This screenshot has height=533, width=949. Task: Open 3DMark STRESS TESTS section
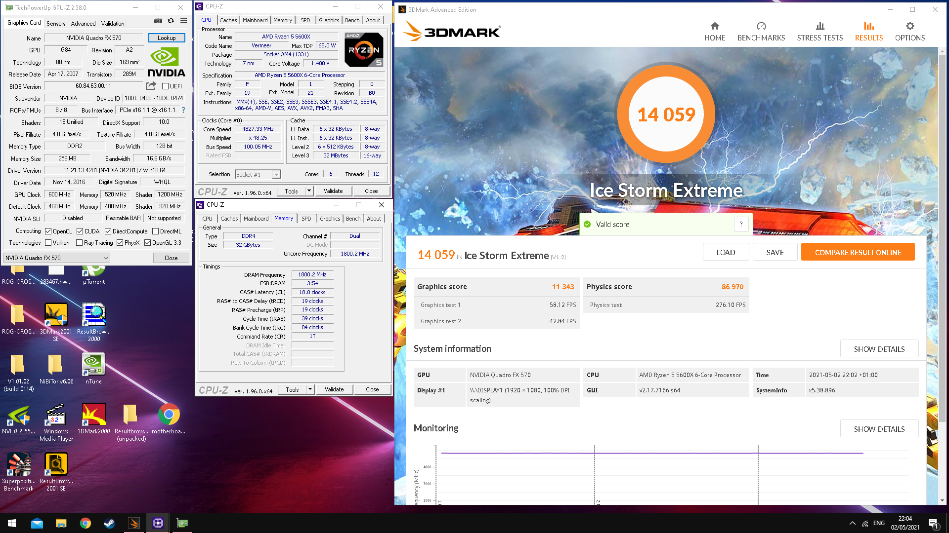(x=820, y=32)
